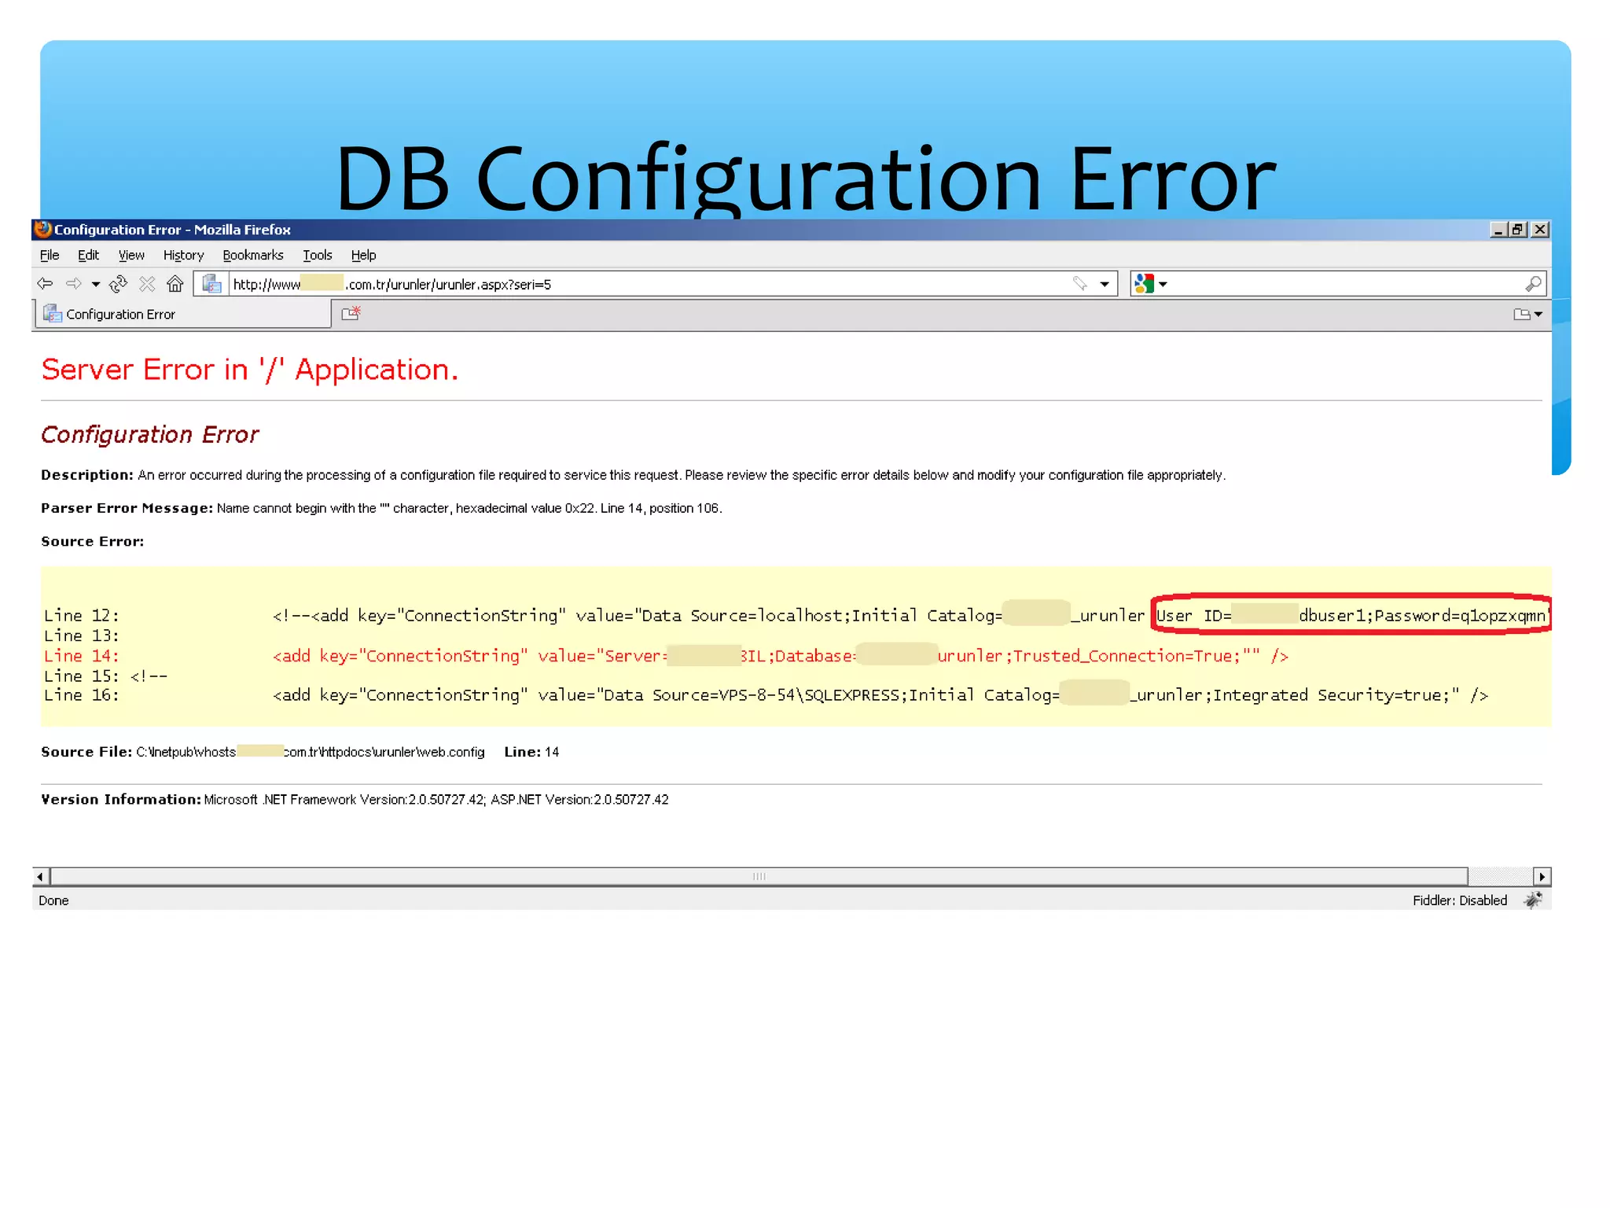Click the Stop loading X icon
Image resolution: width=1610 pixels, height=1208 pixels.
coord(147,283)
